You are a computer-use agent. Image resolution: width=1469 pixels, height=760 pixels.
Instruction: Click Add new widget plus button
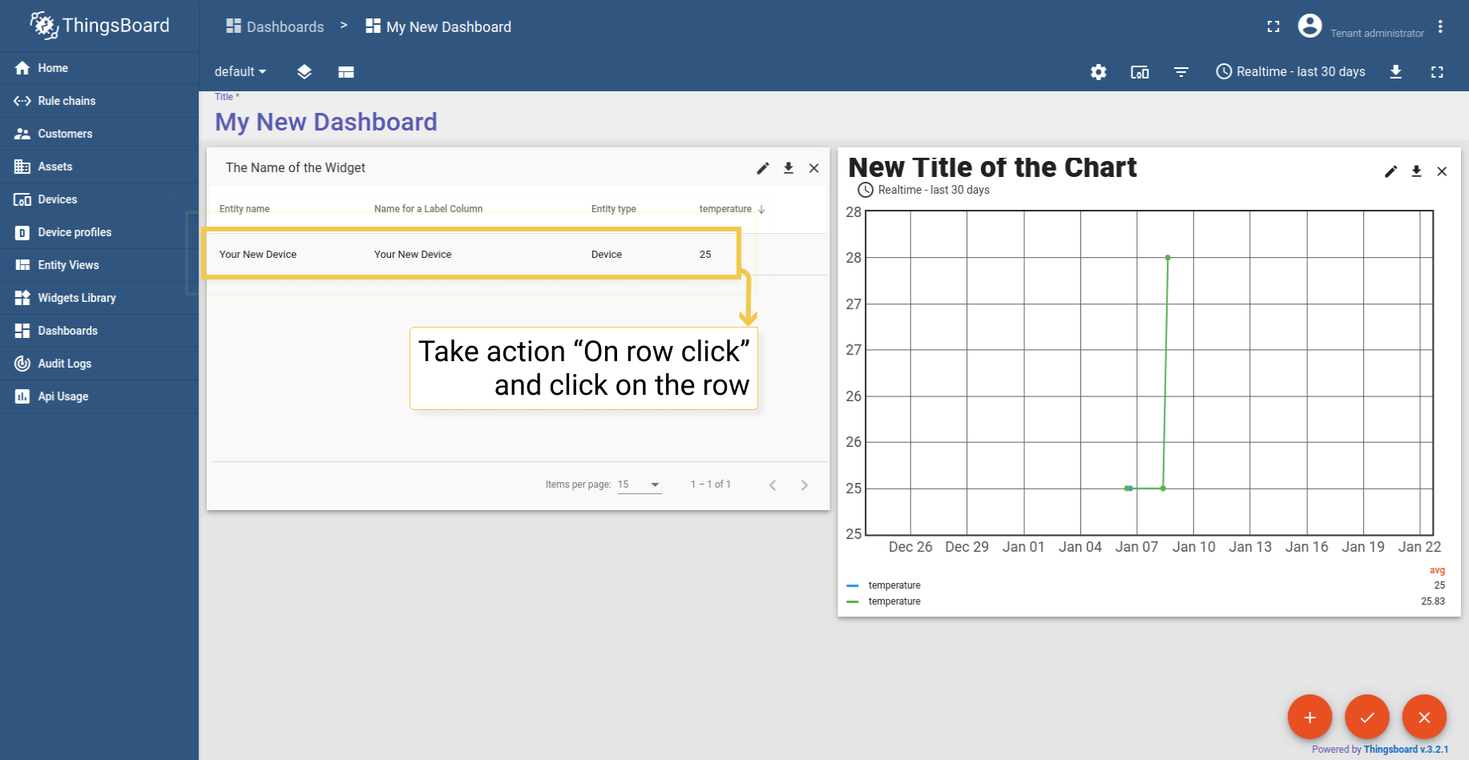pyautogui.click(x=1310, y=717)
